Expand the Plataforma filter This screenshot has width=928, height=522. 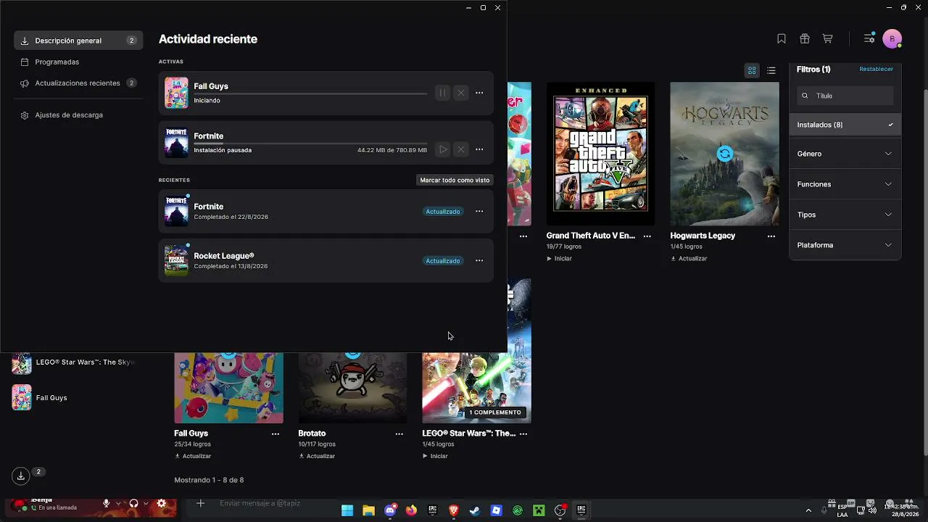tap(845, 245)
